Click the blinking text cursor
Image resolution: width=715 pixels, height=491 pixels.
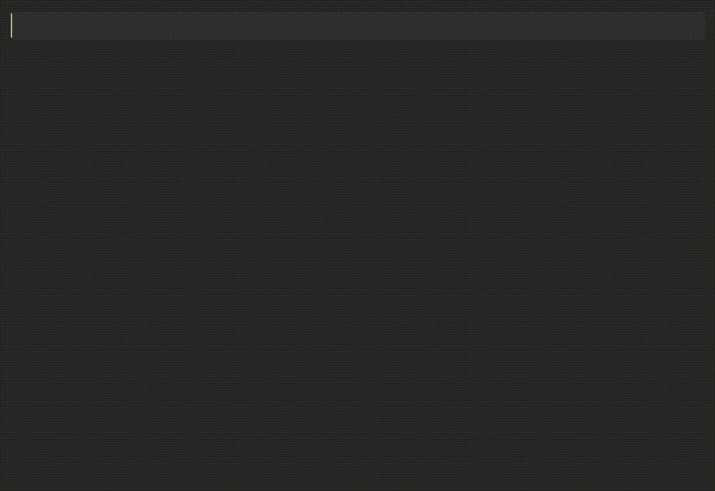coord(11,25)
